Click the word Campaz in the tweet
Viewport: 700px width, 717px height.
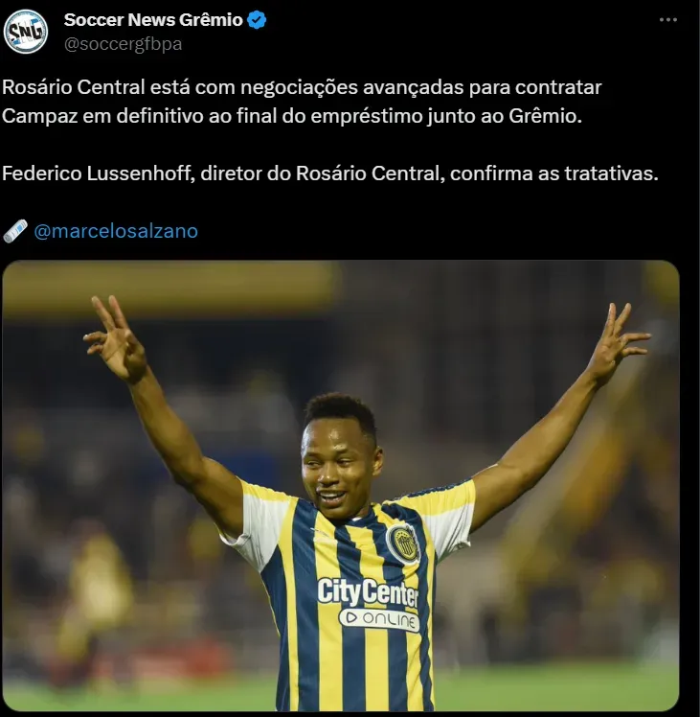coord(40,116)
